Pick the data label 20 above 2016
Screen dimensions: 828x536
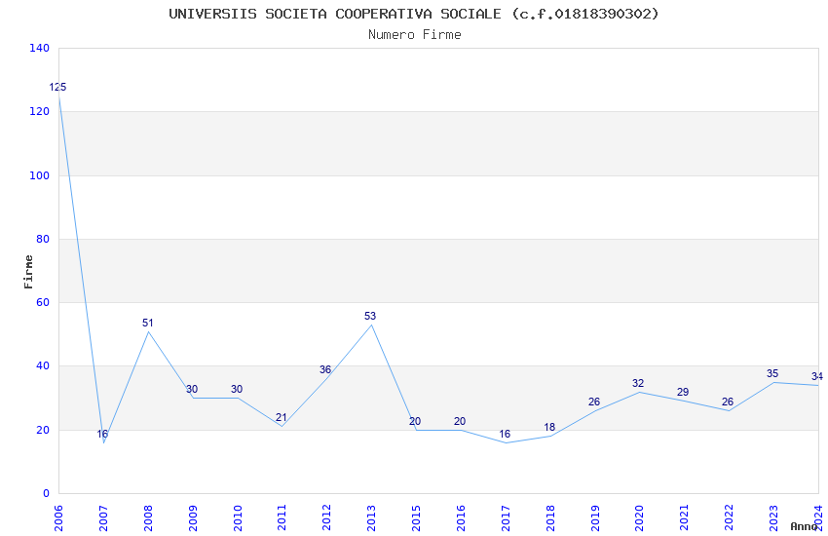click(460, 421)
